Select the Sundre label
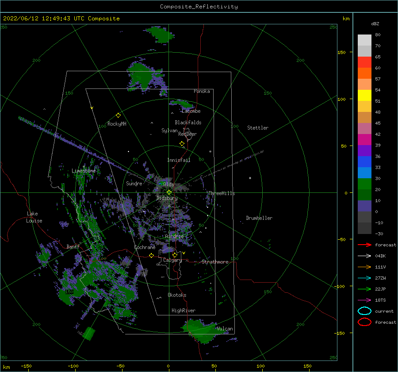Image resolution: width=398 pixels, height=372 pixels. tap(134, 184)
